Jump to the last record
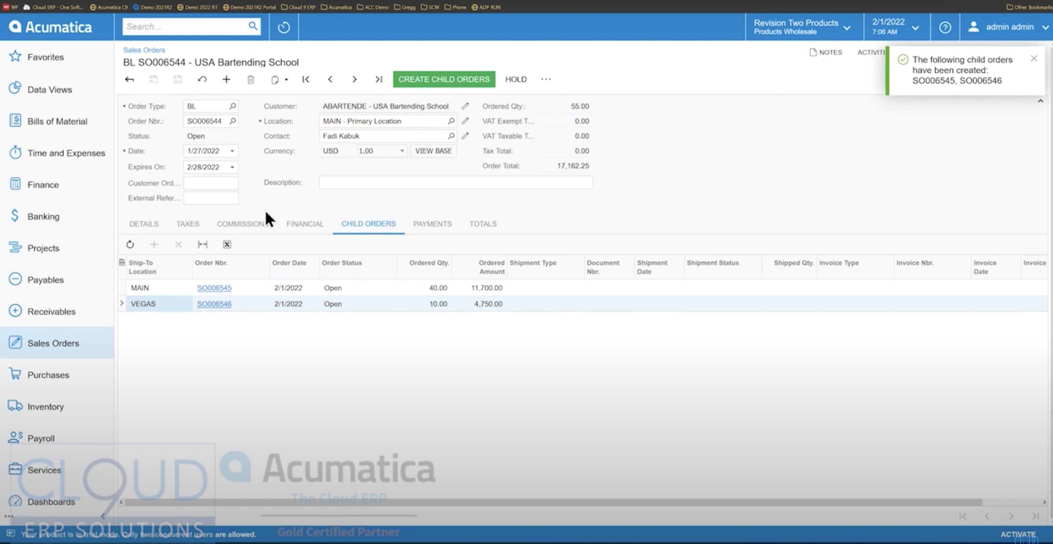1053x544 pixels. point(379,79)
